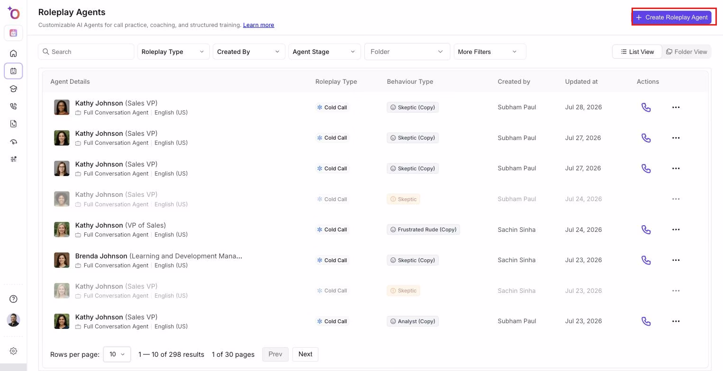723x371 pixels.
Task: Click the name Brenda Johnson
Action: [x=101, y=256]
